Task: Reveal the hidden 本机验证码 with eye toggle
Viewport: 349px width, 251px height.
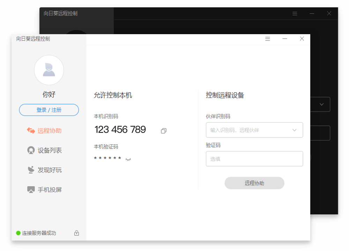Action: [128, 159]
